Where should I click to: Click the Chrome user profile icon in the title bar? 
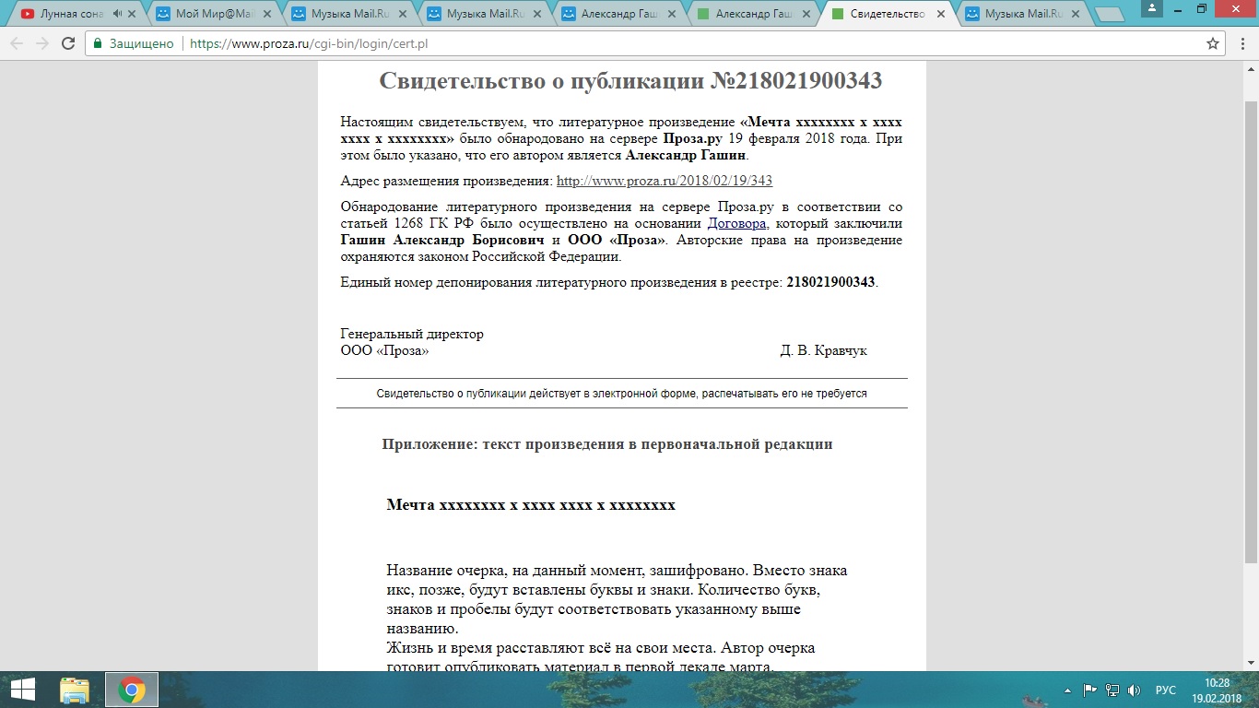coord(1150,7)
